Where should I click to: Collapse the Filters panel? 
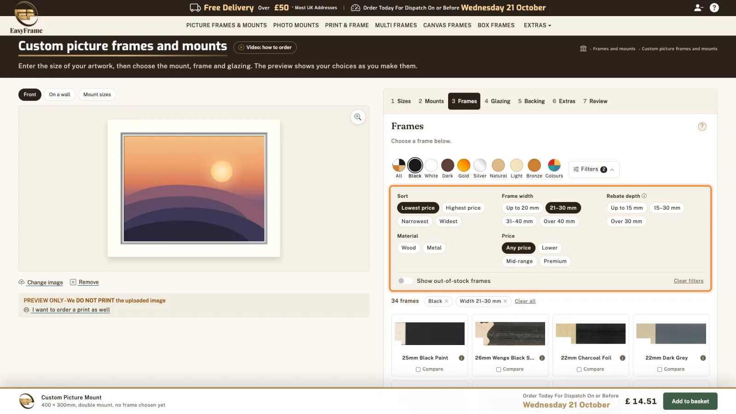pos(594,169)
